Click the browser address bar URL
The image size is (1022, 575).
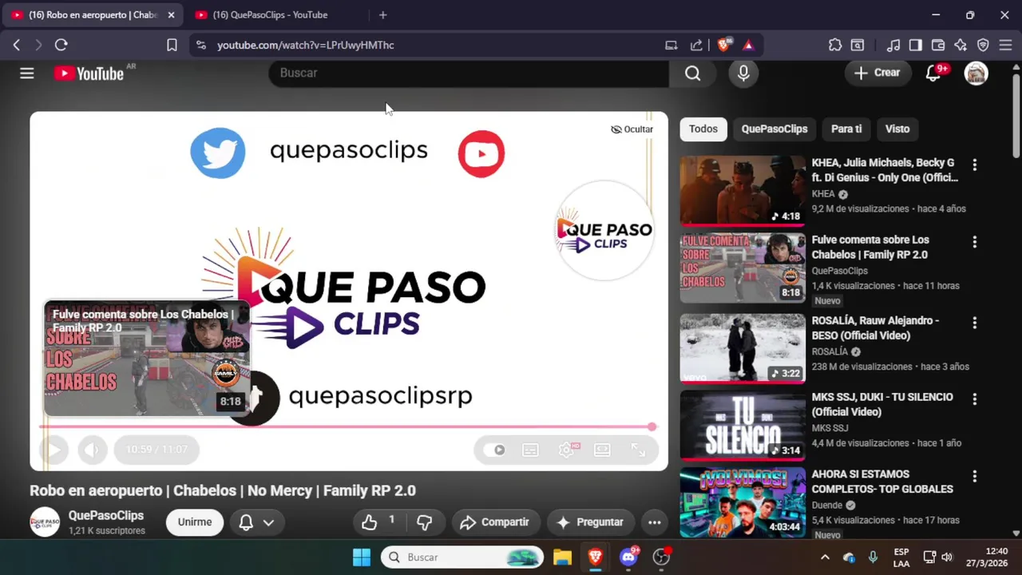[x=306, y=46]
